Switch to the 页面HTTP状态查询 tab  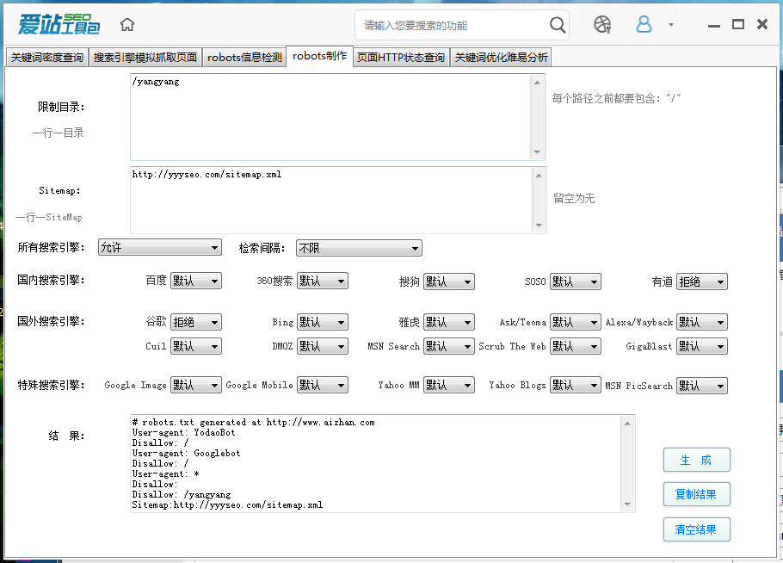[x=401, y=58]
